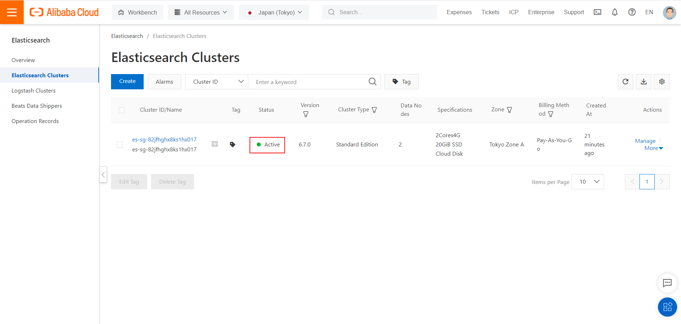Open the Alarms button
Image resolution: width=681 pixels, height=324 pixels.
pyautogui.click(x=164, y=82)
